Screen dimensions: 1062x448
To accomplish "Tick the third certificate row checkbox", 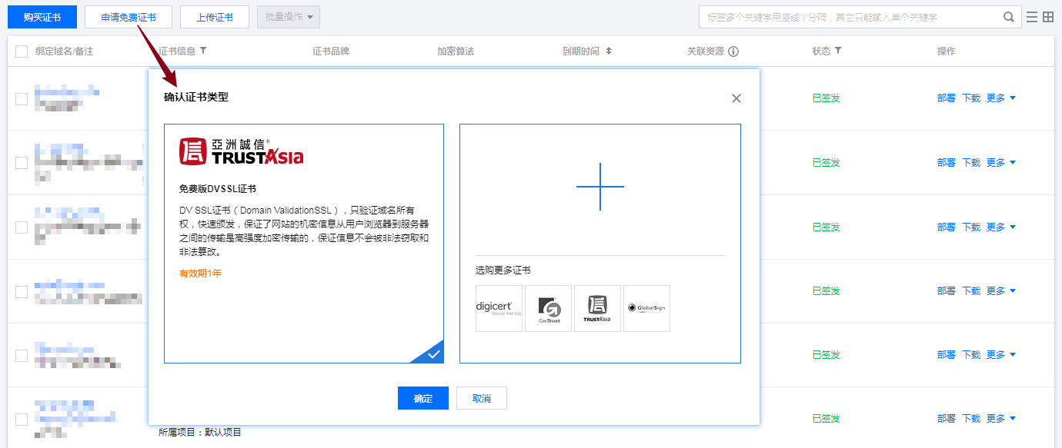I will pyautogui.click(x=22, y=227).
